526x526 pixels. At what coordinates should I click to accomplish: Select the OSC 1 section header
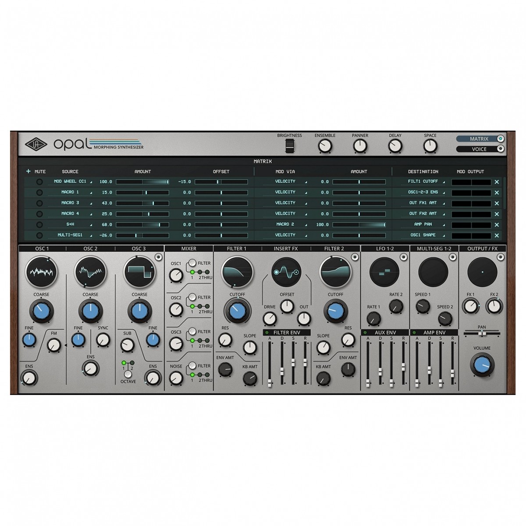tap(42, 249)
